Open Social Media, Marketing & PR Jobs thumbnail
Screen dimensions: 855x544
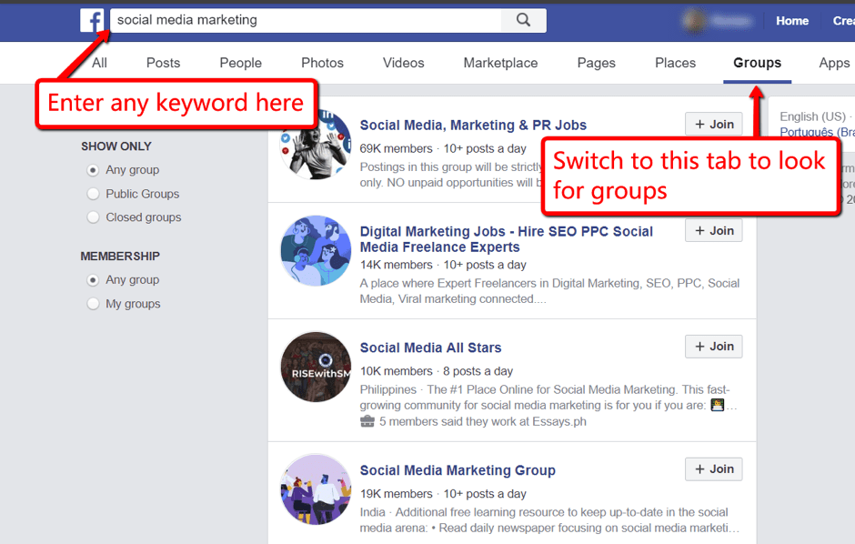[316, 145]
